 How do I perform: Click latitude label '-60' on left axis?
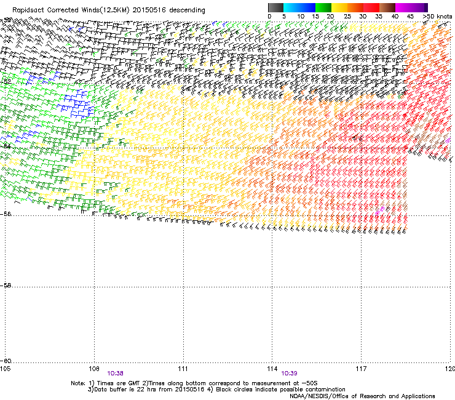pyautogui.click(x=6, y=361)
